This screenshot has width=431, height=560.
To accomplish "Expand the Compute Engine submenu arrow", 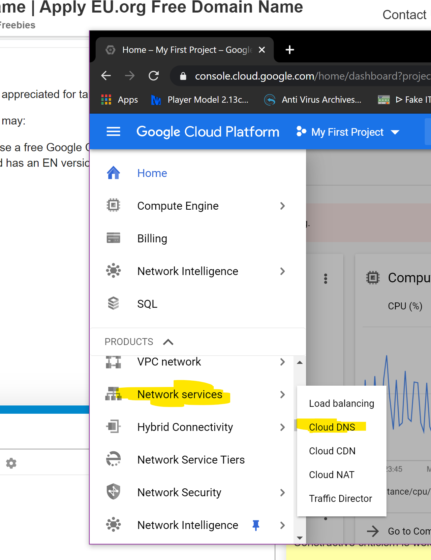I will 282,206.
